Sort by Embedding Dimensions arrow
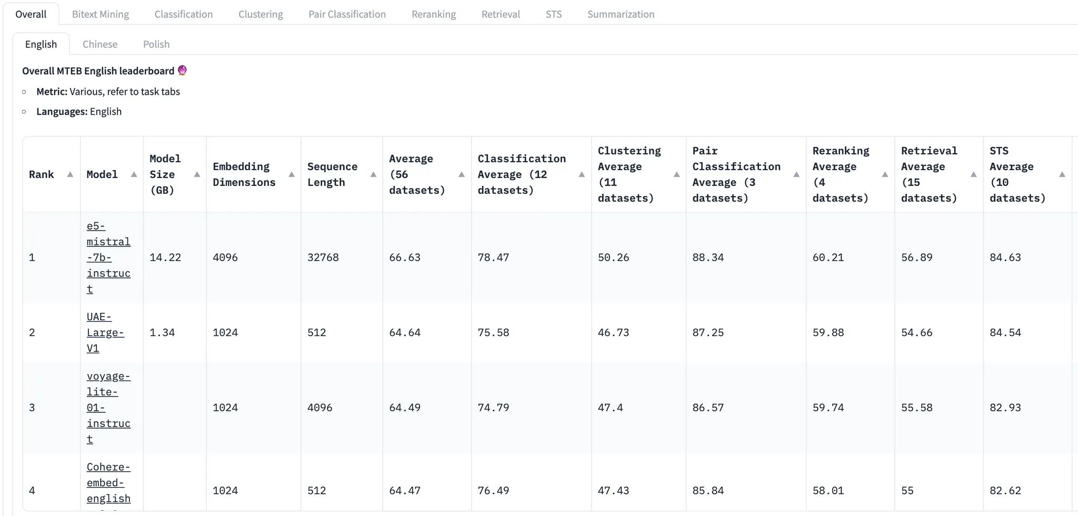 pyautogui.click(x=292, y=174)
